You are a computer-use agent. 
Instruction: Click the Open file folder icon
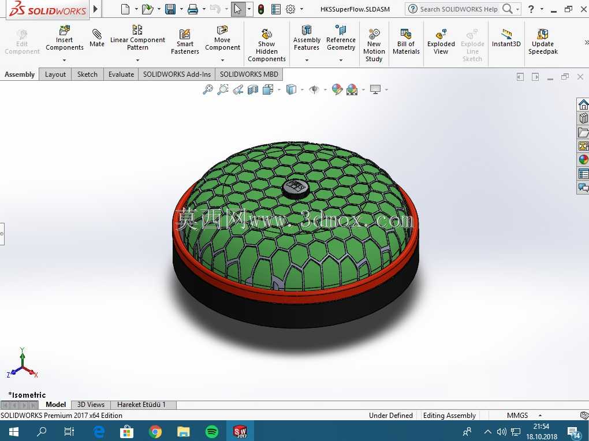coord(148,9)
